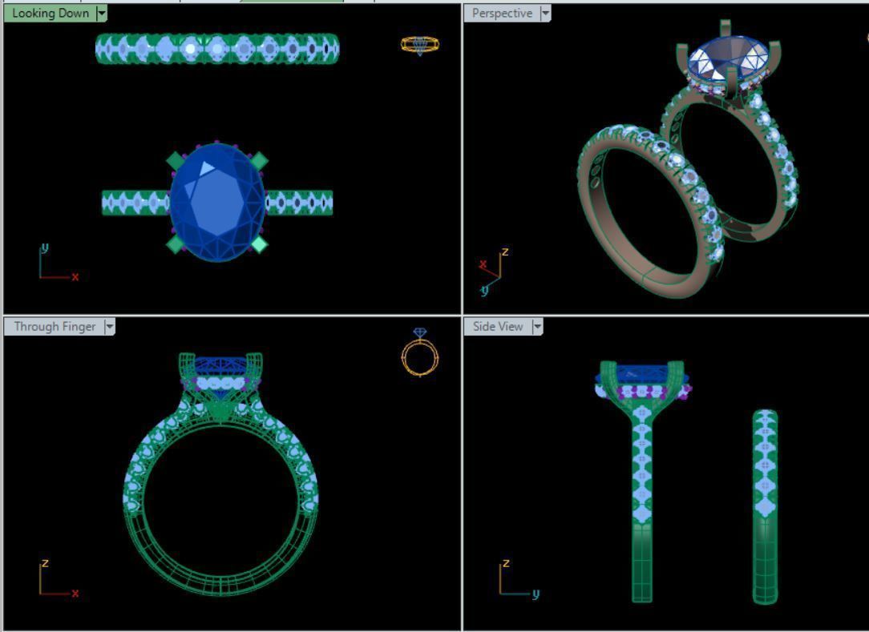Screen dimensions: 869x632
Task: Select the thin band on right in Side View
Action: point(766,507)
